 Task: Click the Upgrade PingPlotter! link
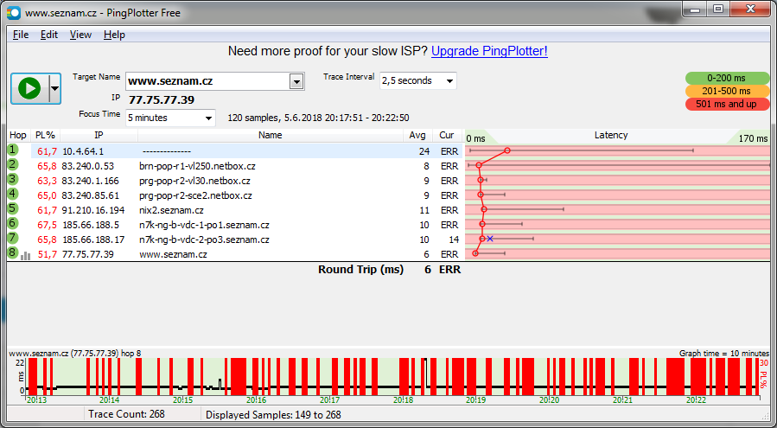489,51
